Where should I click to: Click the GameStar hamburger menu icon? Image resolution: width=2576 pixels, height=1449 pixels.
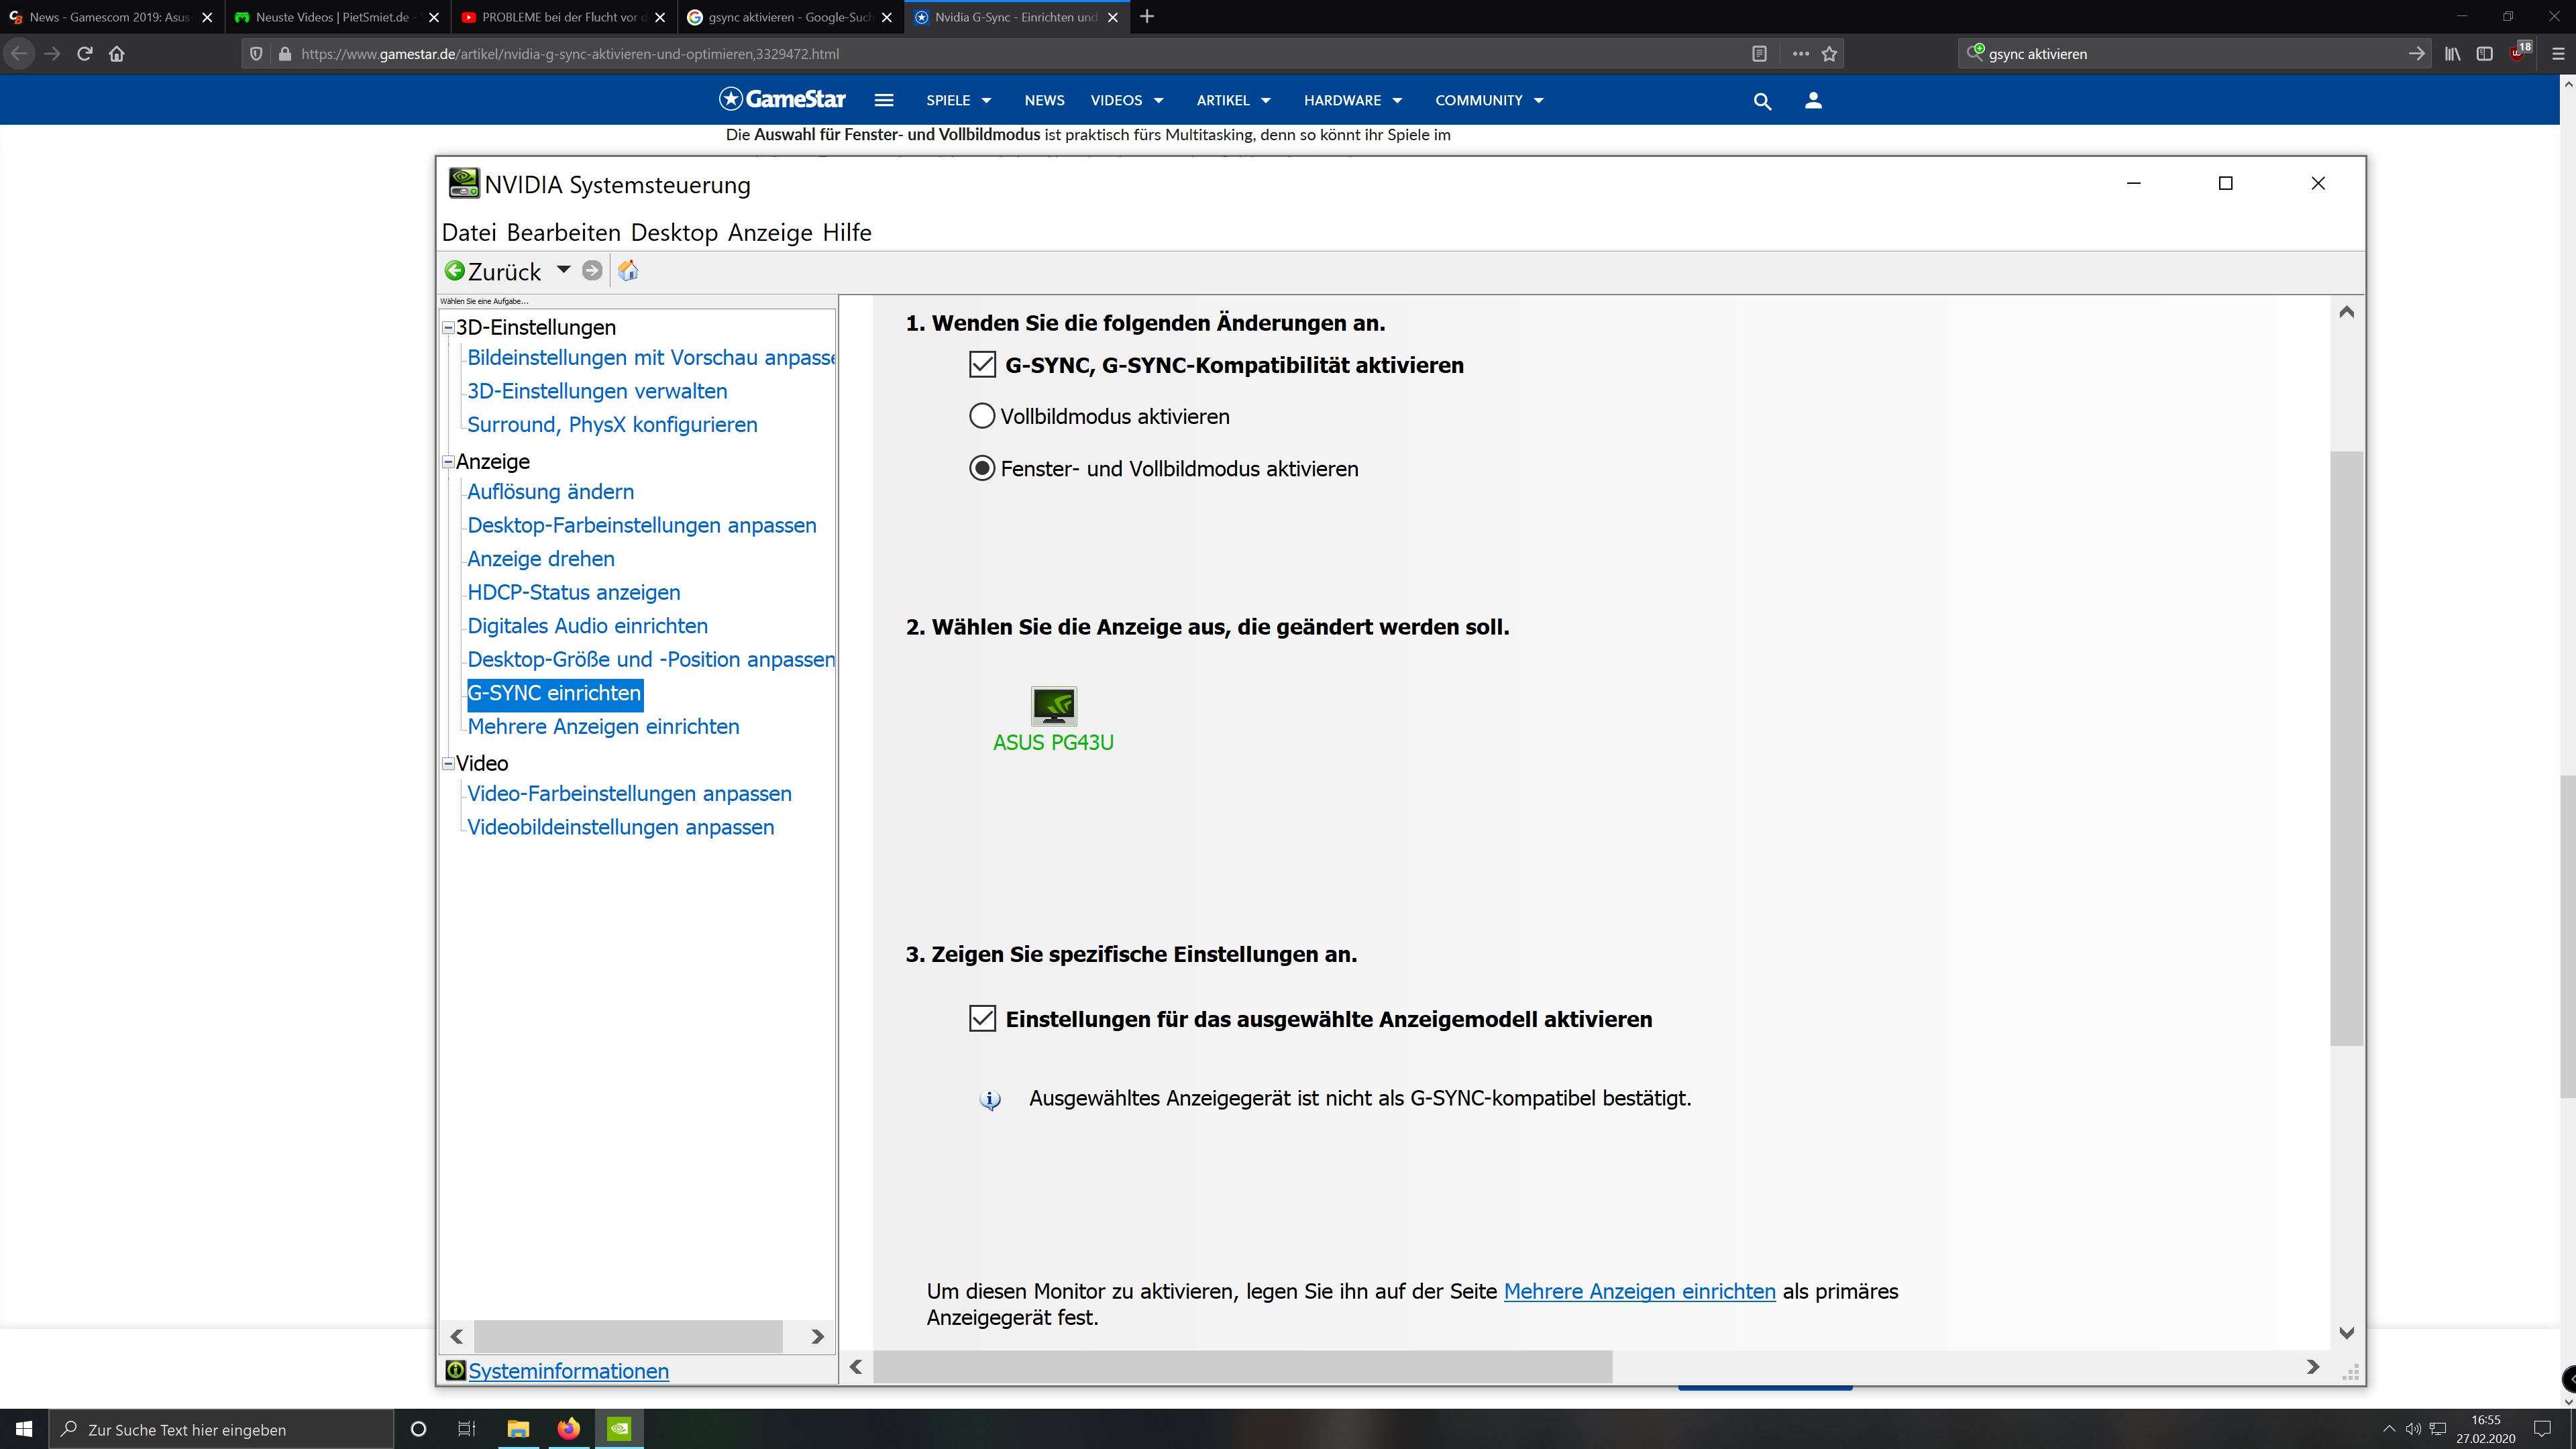click(884, 100)
